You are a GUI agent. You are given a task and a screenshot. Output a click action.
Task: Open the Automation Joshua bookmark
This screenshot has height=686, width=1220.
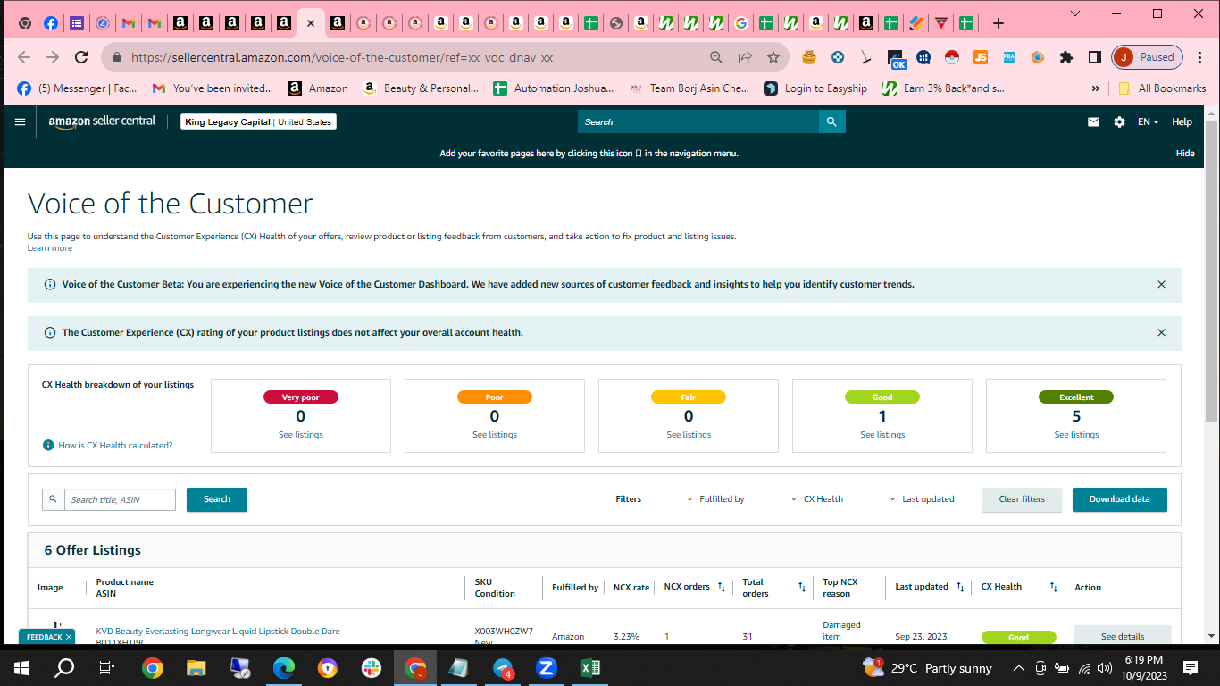coord(553,88)
